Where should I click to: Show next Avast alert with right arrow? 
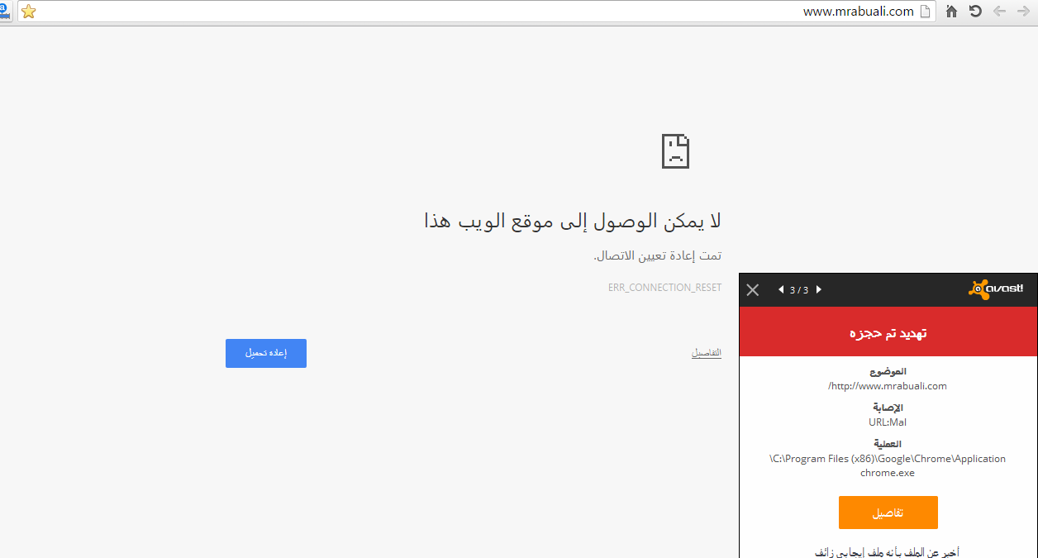(x=819, y=289)
